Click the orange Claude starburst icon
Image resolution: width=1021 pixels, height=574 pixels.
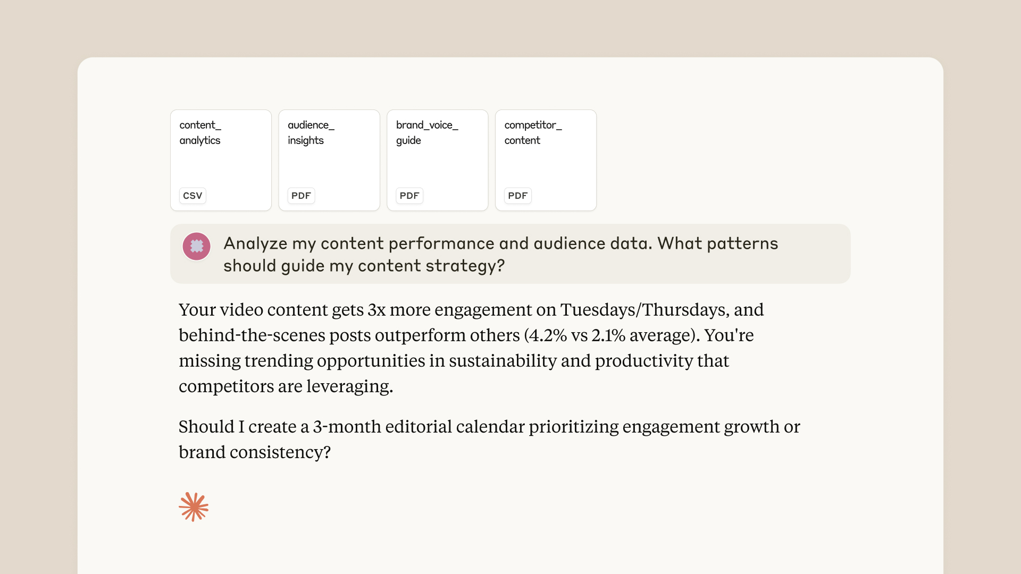tap(194, 507)
